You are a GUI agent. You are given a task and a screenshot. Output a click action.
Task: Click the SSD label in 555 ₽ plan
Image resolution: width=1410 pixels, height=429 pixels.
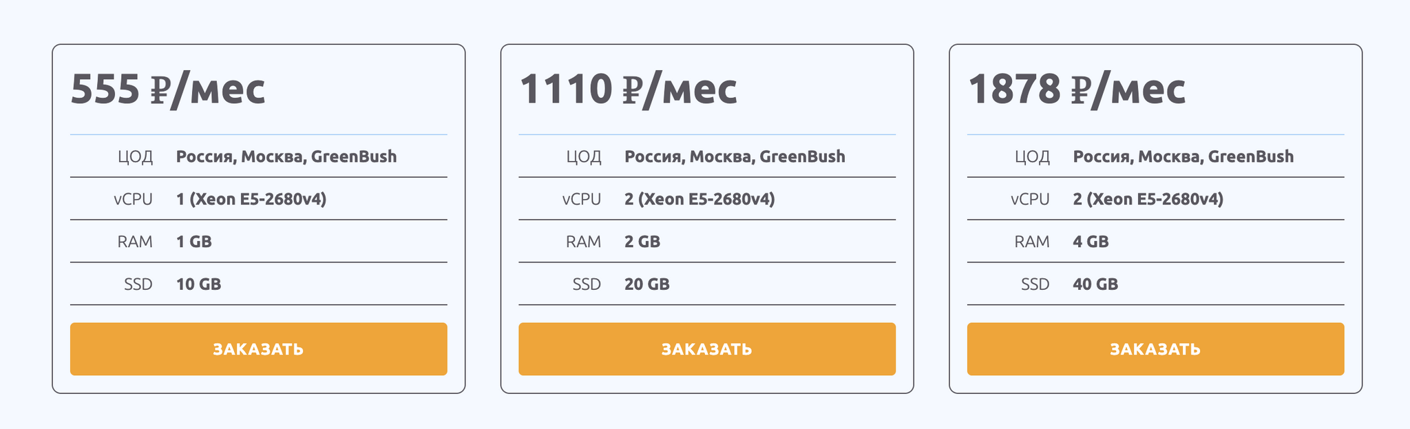click(x=138, y=284)
